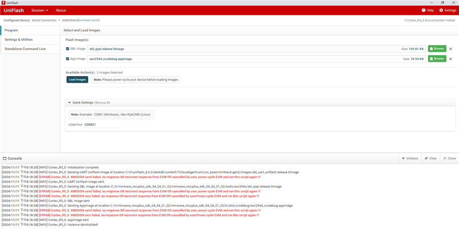Click 'Configured Device : Serial Connection' breadcrumb text
Screen dimensions: 459x248
[30, 20]
